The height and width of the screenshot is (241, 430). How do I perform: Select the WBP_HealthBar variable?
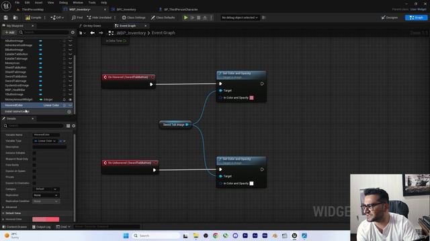click(x=15, y=90)
